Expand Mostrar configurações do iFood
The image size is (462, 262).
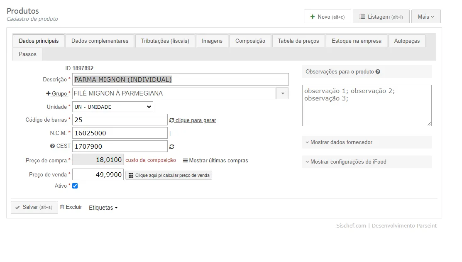click(367, 162)
